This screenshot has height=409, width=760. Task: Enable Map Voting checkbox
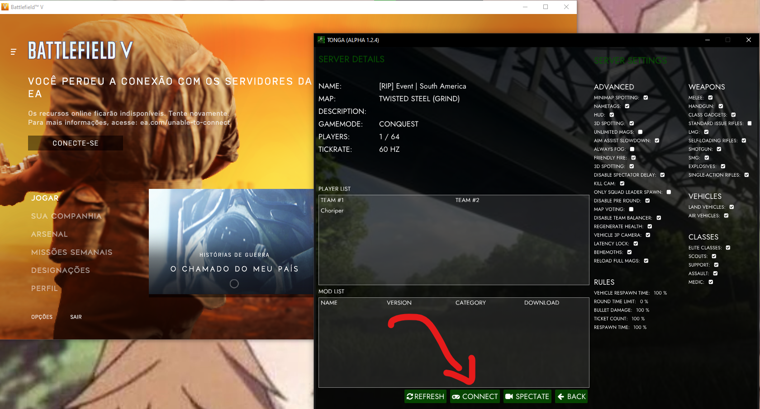pyautogui.click(x=631, y=209)
